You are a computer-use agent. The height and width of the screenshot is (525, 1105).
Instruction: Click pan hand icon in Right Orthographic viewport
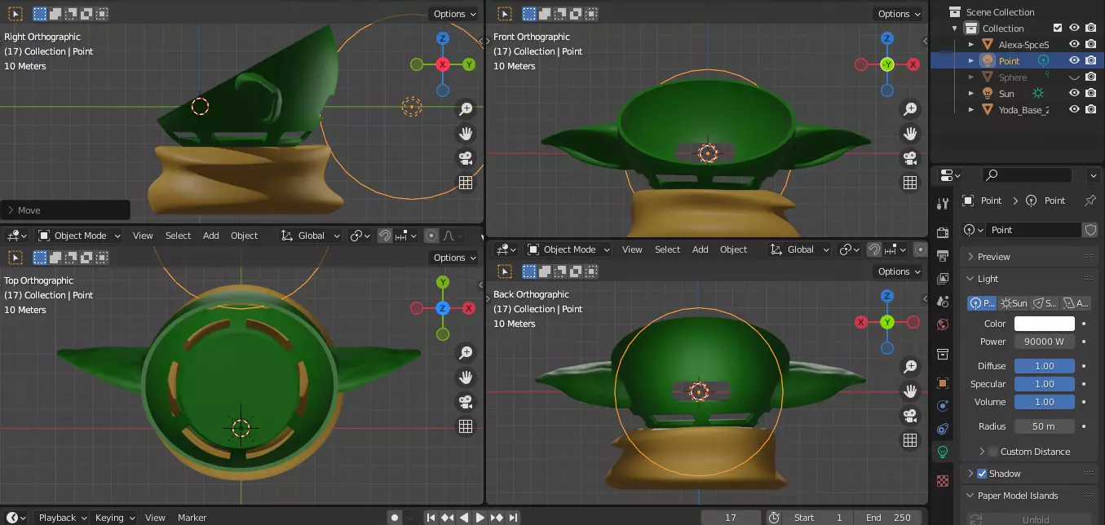click(466, 134)
